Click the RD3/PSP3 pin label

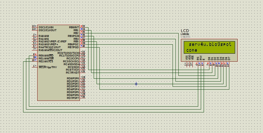(x=73, y=86)
